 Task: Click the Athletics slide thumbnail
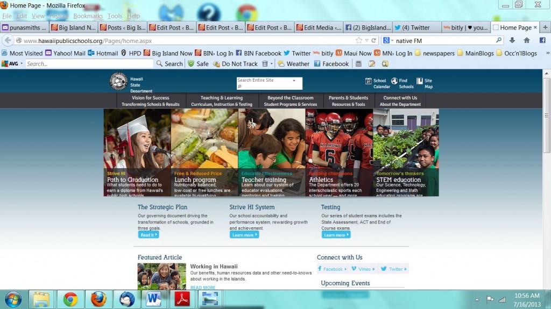(x=339, y=152)
